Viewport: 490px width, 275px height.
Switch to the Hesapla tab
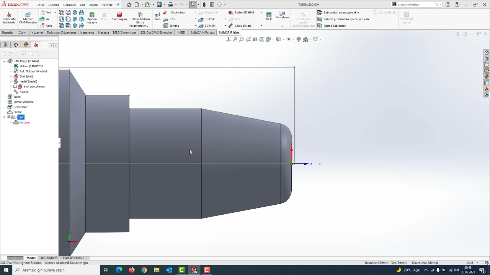click(x=103, y=32)
